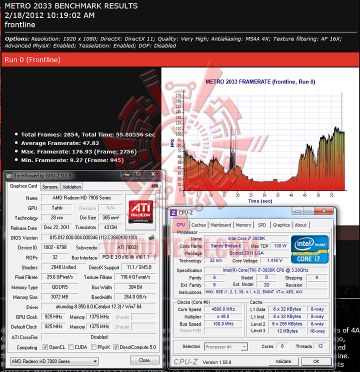Open the SPD tab in CPU-Z
Viewport: 360px width, 372px height.
(x=262, y=225)
